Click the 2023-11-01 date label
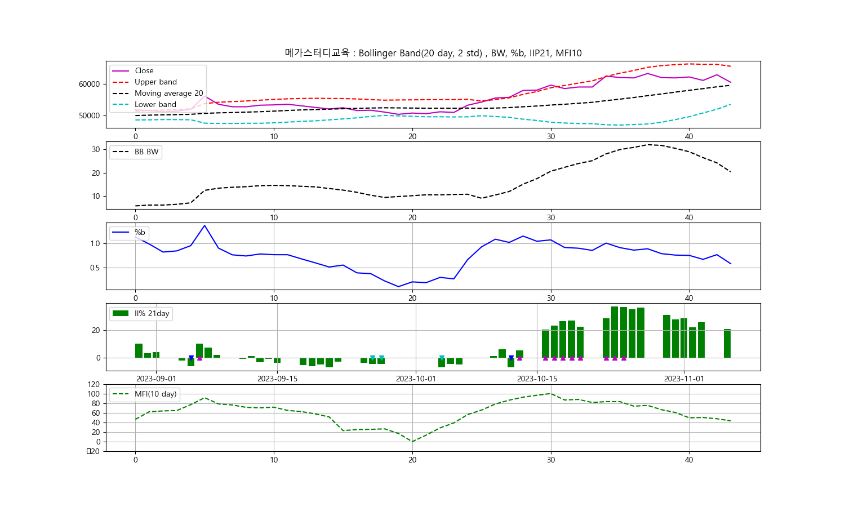Screen dimensions: 845x507 click(684, 379)
